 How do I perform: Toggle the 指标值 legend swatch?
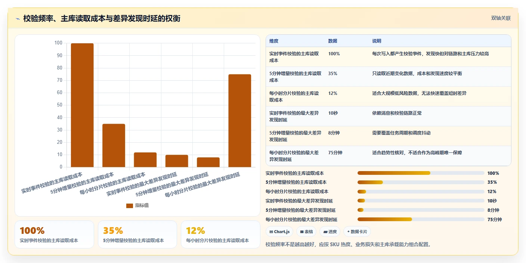[130, 205]
